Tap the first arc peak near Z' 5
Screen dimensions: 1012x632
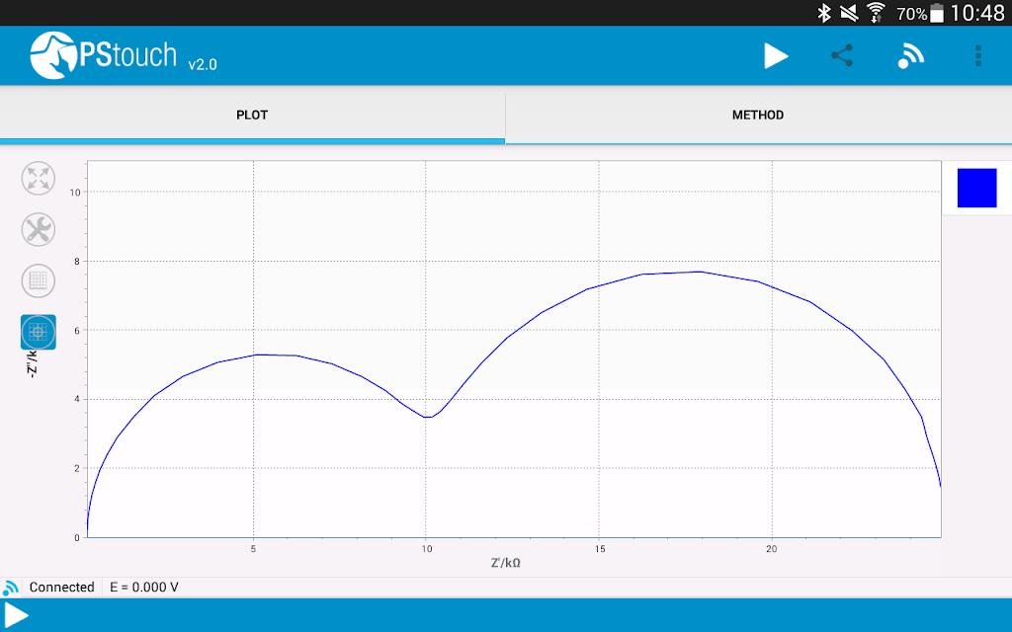257,355
